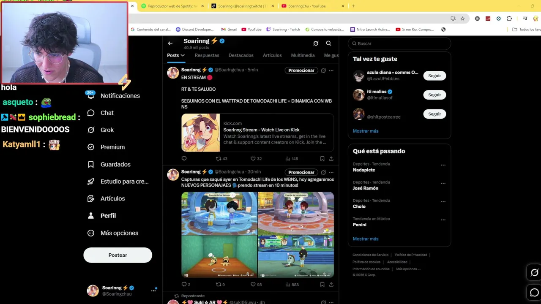Open the Chat sidebar item
This screenshot has height=304, width=541.
(x=101, y=113)
